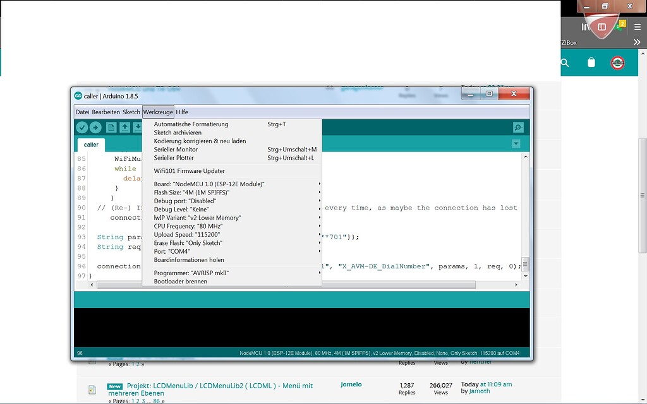Click the Upload arrow icon in Arduino toolbar
This screenshot has width=647, height=404.
(95, 128)
